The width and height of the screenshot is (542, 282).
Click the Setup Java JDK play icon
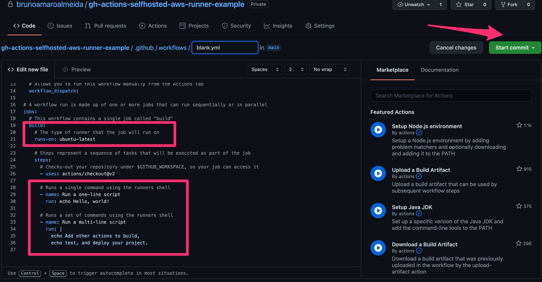(378, 211)
